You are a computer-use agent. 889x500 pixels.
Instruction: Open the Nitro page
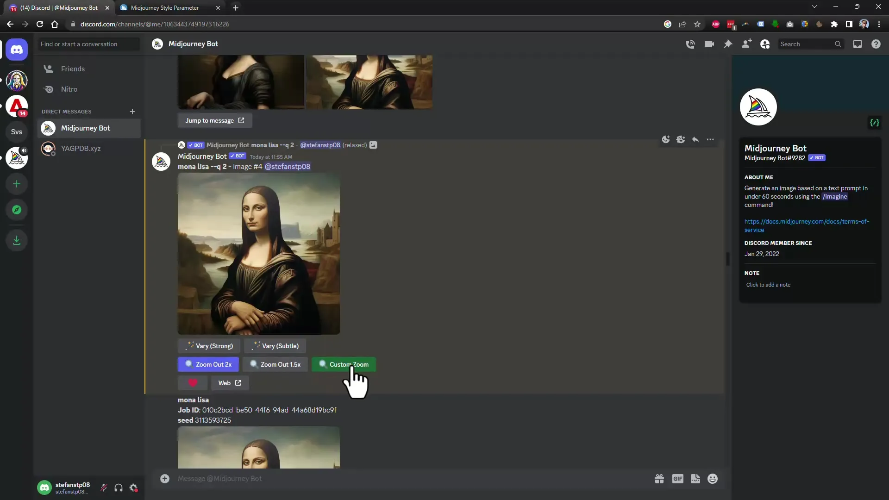coord(89,89)
